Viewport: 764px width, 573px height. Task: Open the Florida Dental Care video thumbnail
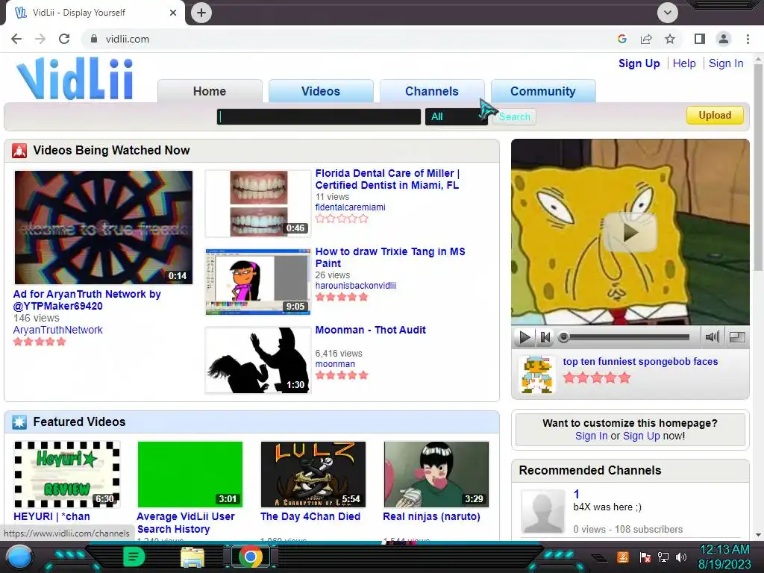tap(257, 203)
